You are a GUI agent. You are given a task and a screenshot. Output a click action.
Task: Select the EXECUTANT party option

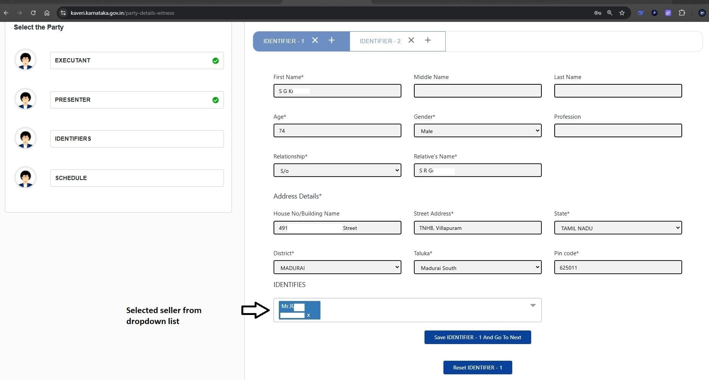[137, 60]
